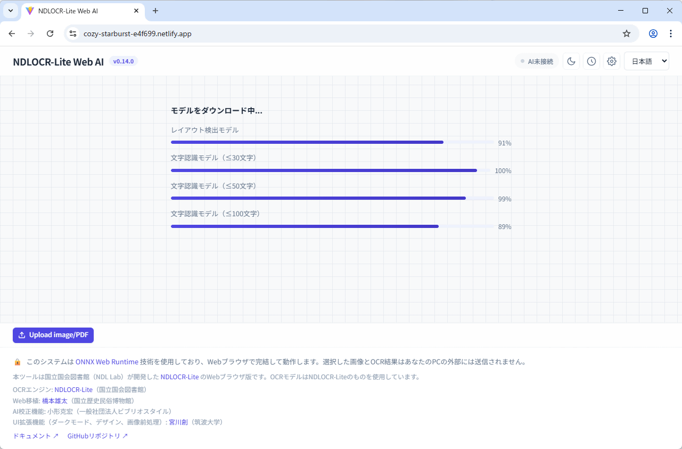The width and height of the screenshot is (682, 449).
Task: Open the Chrome three-dot menu
Action: tap(670, 34)
